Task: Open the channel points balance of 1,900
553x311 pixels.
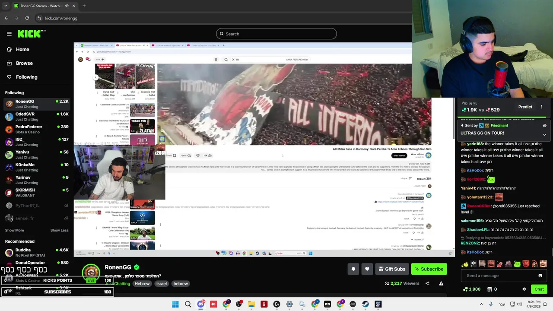Action: (471, 289)
